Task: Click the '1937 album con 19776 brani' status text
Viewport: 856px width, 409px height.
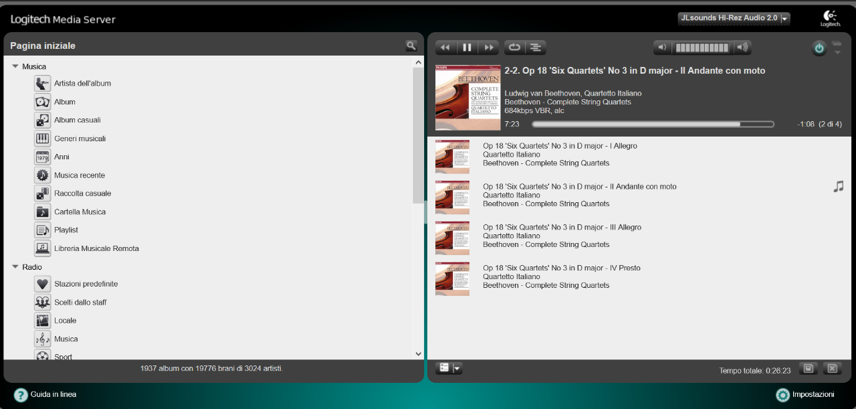Action: (x=211, y=368)
